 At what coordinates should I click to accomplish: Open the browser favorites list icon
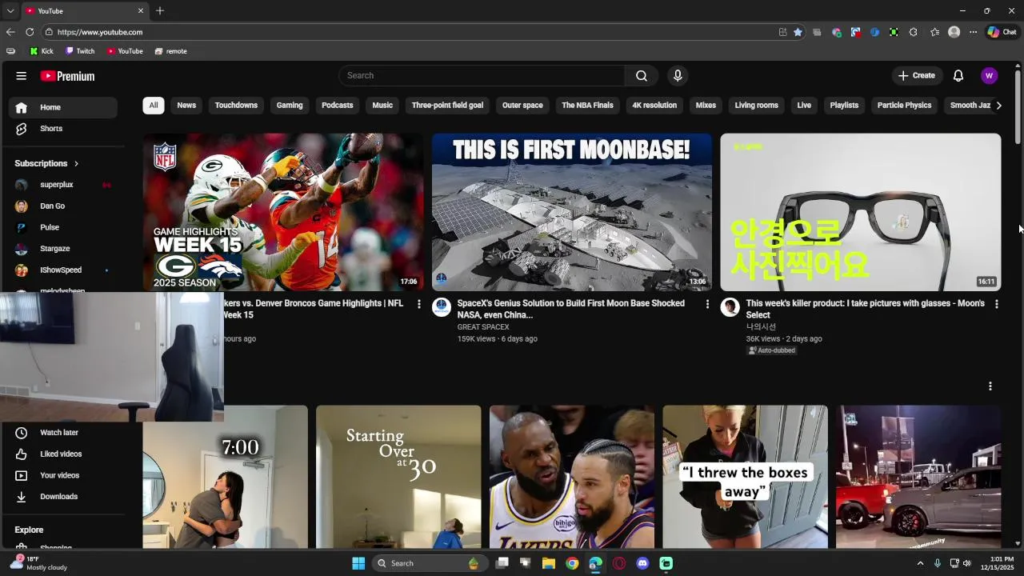pos(934,32)
